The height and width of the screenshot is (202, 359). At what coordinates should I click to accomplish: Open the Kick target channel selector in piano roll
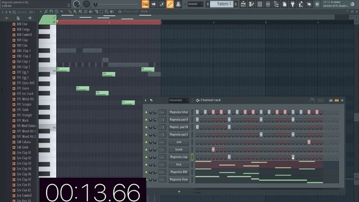(145, 11)
